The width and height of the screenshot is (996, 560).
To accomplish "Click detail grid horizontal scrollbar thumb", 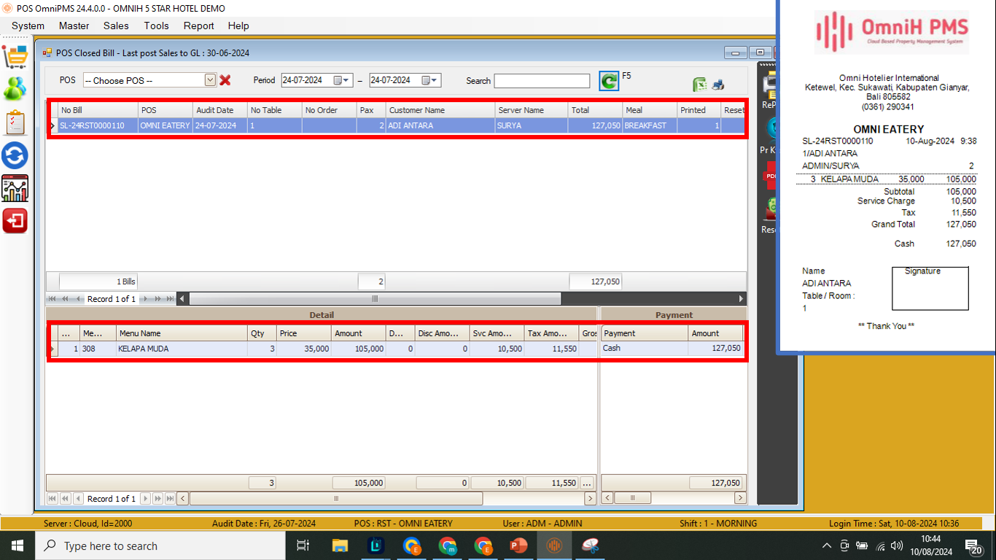I will (336, 499).
